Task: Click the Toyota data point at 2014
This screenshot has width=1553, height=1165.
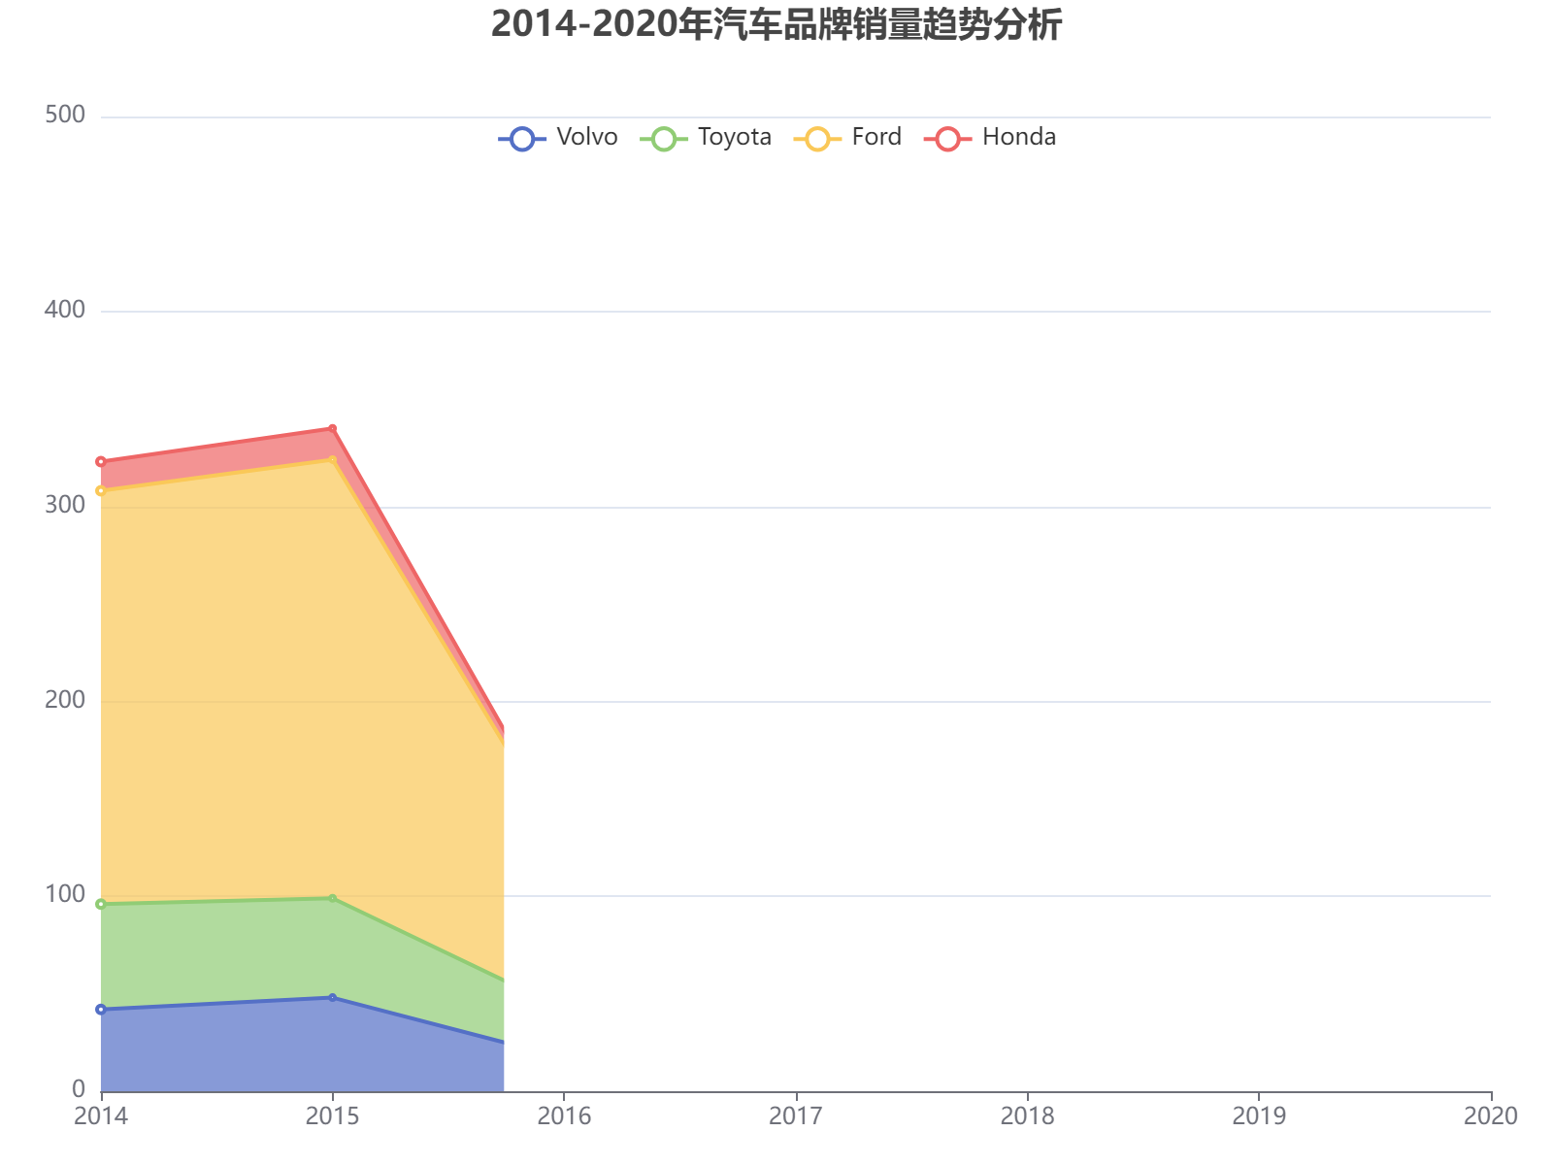Action: (x=101, y=904)
